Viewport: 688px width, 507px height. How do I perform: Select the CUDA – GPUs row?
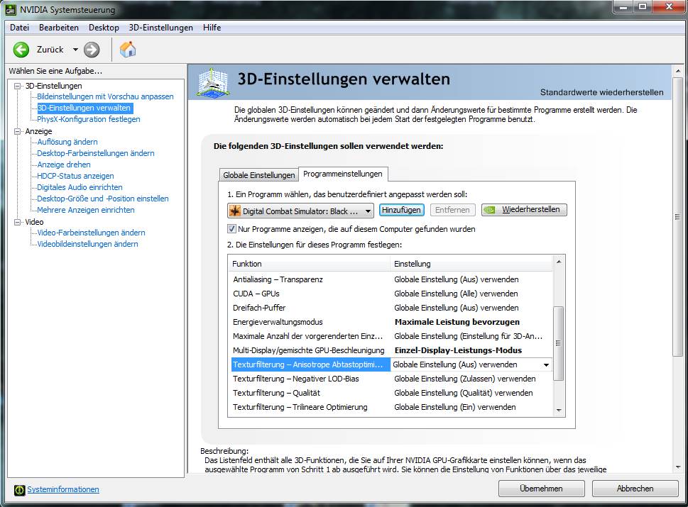pyautogui.click(x=391, y=294)
